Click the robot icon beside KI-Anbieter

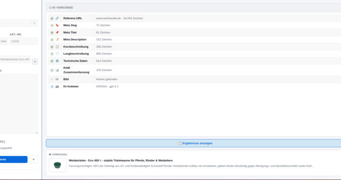point(57,86)
